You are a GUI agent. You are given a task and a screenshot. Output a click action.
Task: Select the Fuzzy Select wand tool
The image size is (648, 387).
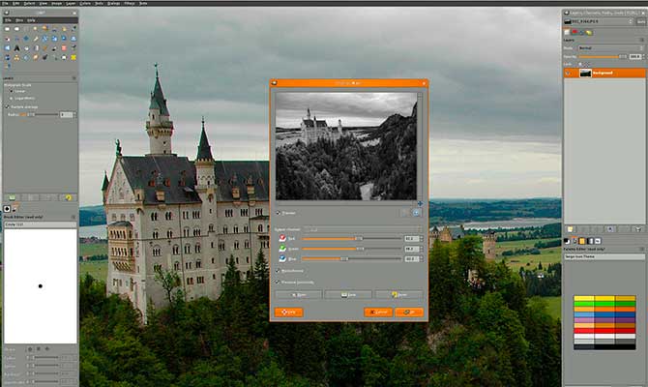[x=35, y=28]
